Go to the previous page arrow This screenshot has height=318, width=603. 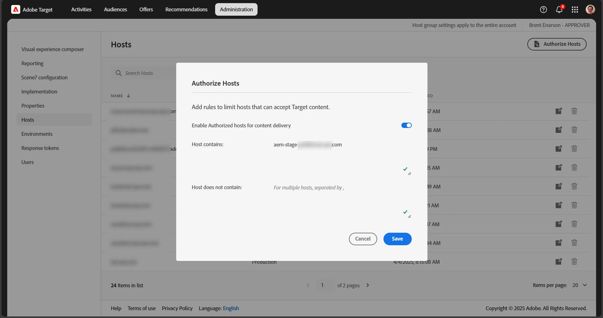pyautogui.click(x=308, y=285)
